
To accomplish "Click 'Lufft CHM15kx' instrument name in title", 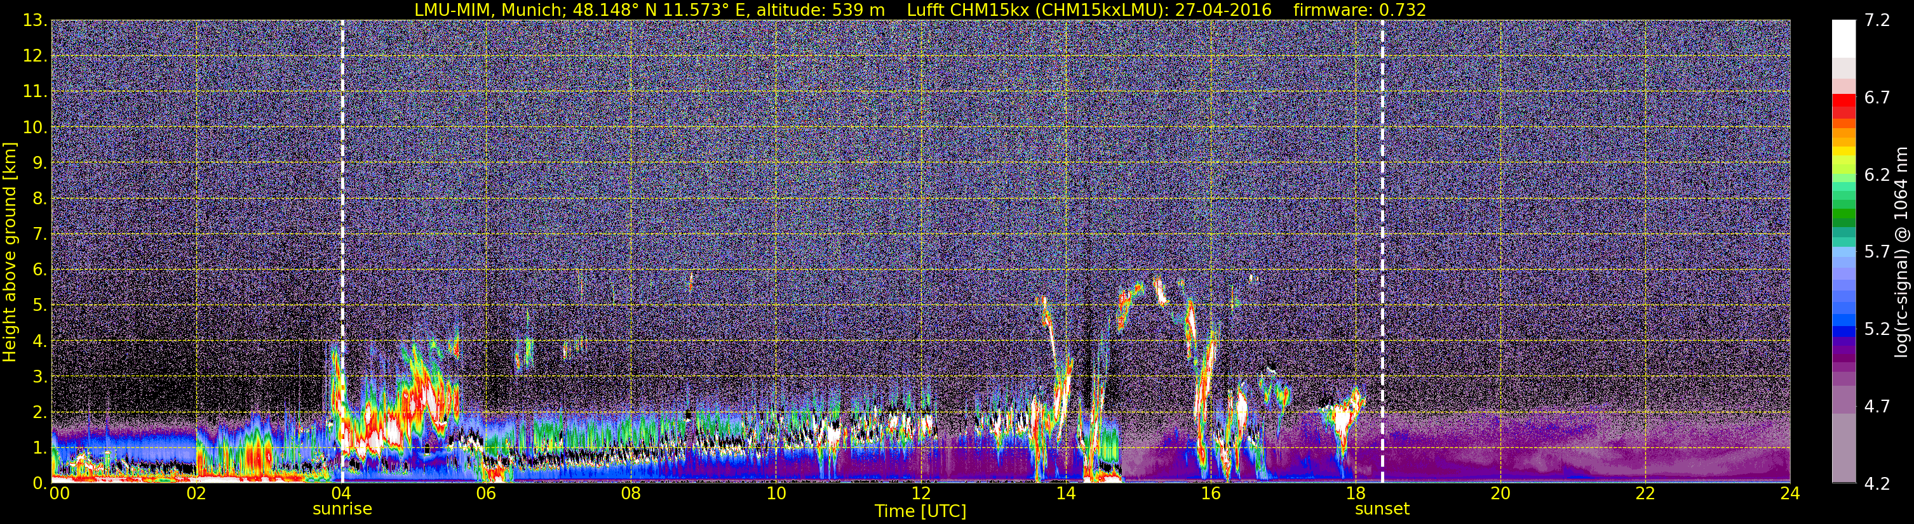I will click(x=968, y=10).
